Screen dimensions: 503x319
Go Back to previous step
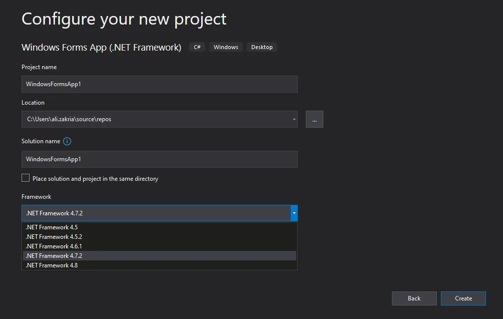[414, 298]
